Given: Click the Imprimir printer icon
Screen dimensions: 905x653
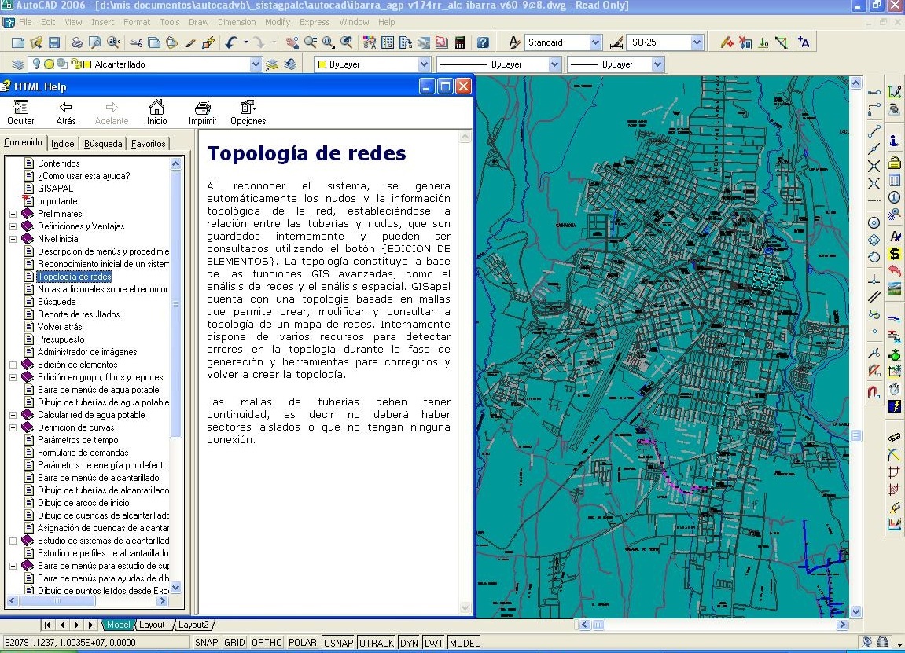Looking at the screenshot, I should pyautogui.click(x=202, y=112).
